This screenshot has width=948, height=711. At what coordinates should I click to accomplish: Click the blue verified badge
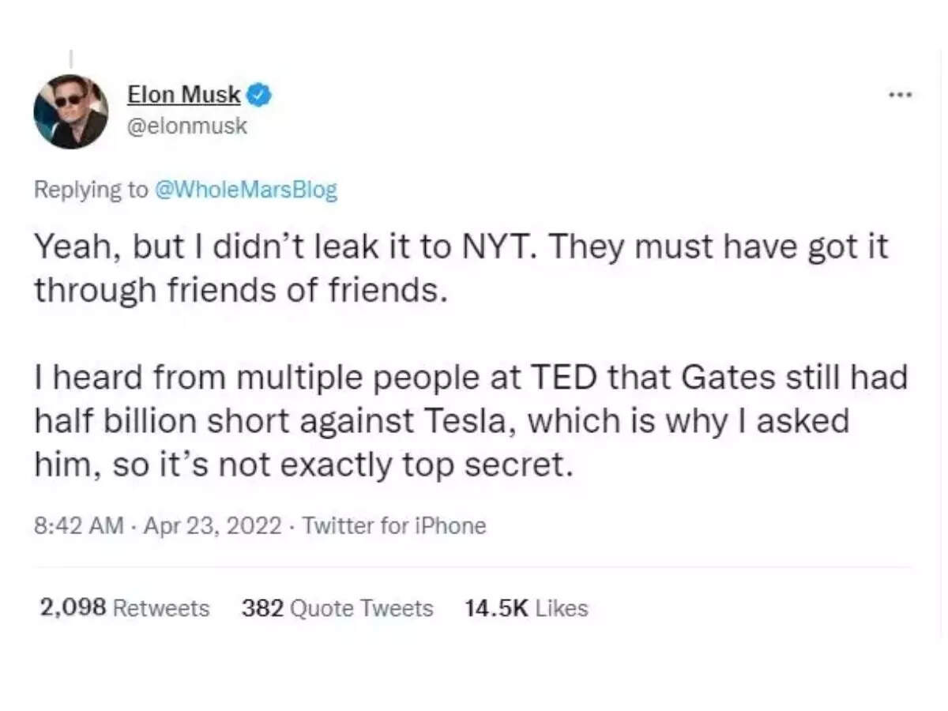pyautogui.click(x=261, y=96)
